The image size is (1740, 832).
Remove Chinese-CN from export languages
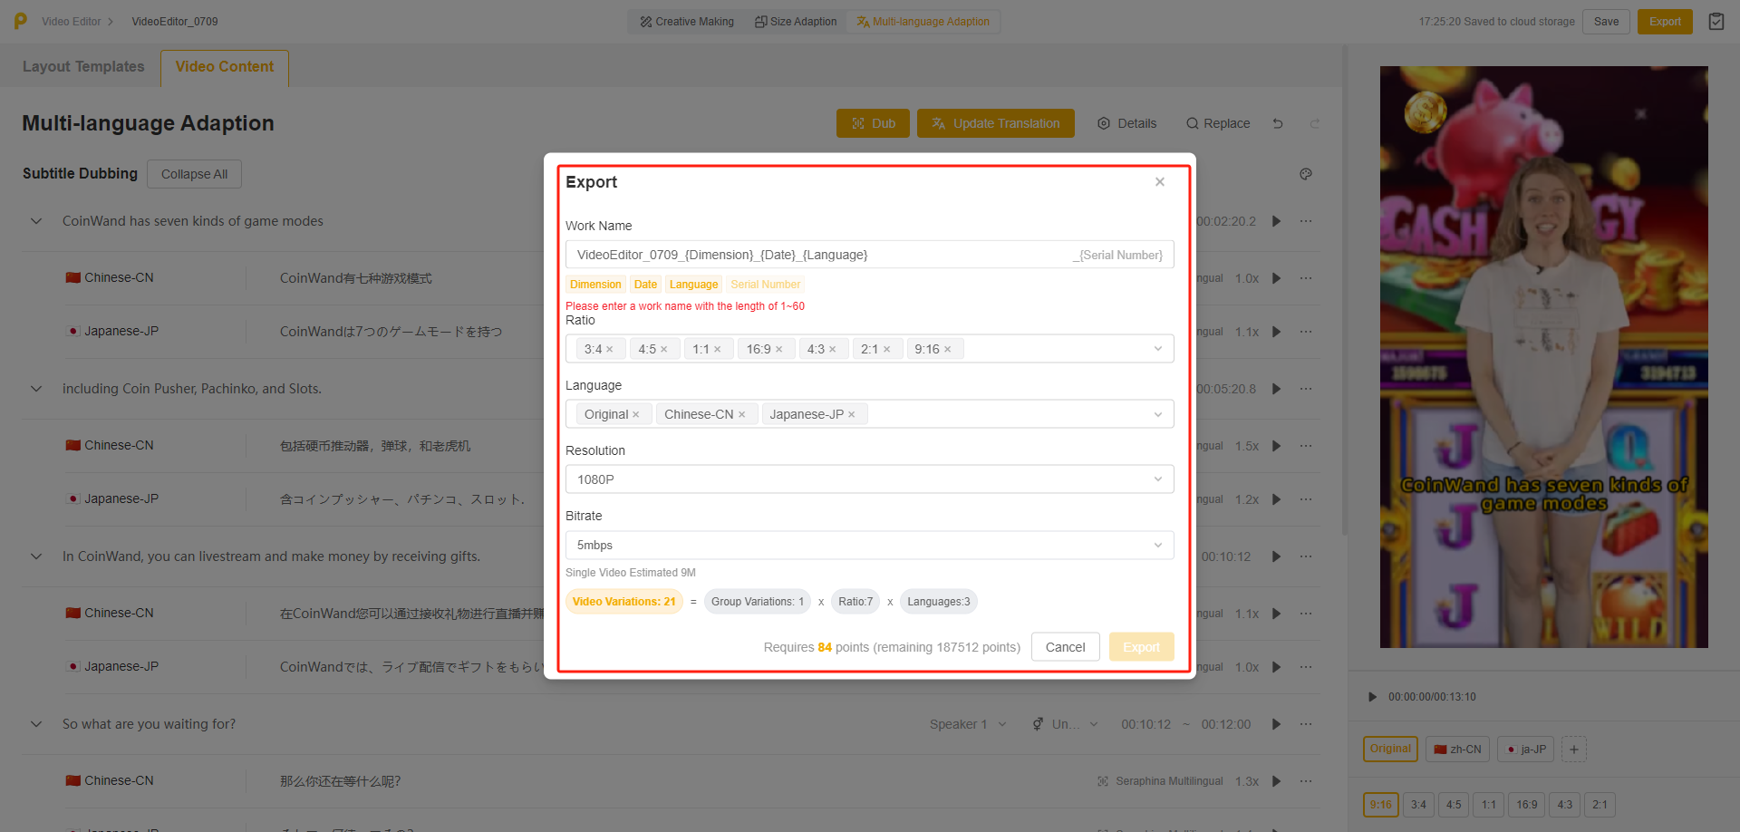tap(741, 415)
